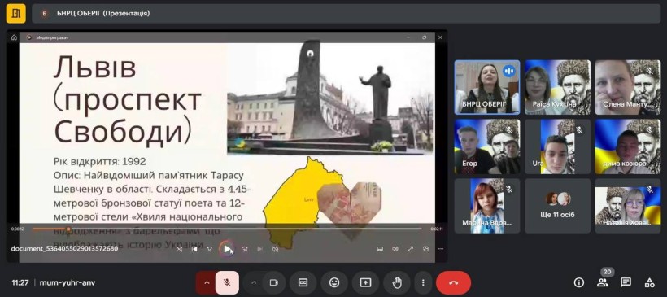The image size is (667, 297).
Task: Expand the video settings arrow beside camera
Action: click(x=254, y=282)
